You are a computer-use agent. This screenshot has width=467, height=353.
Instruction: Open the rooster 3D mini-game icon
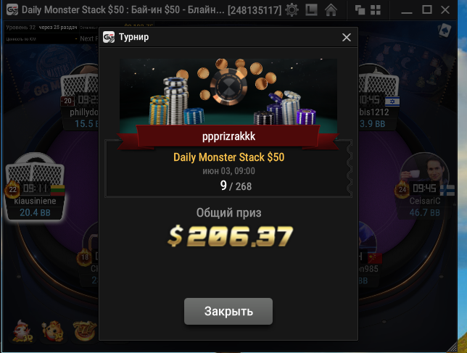click(22, 331)
